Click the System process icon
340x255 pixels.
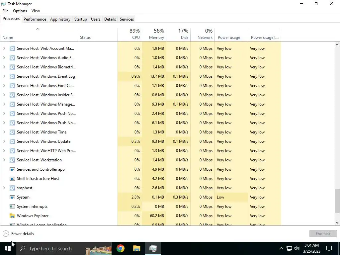point(12,197)
